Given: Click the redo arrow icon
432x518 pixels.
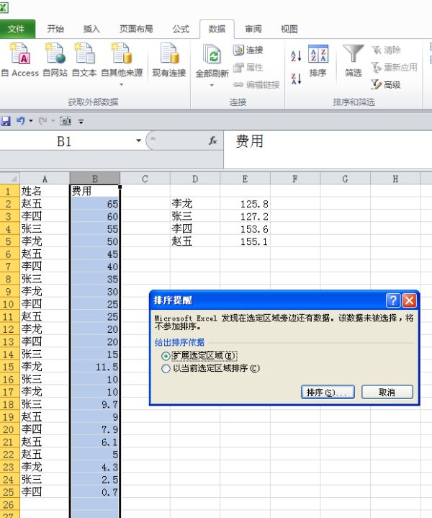Looking at the screenshot, I should coord(43,121).
